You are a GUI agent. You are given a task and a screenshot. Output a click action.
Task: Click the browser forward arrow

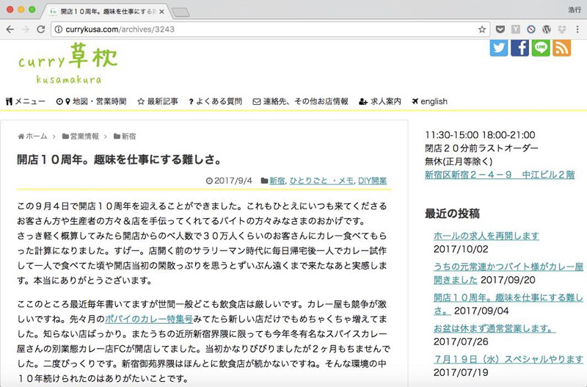pos(26,29)
